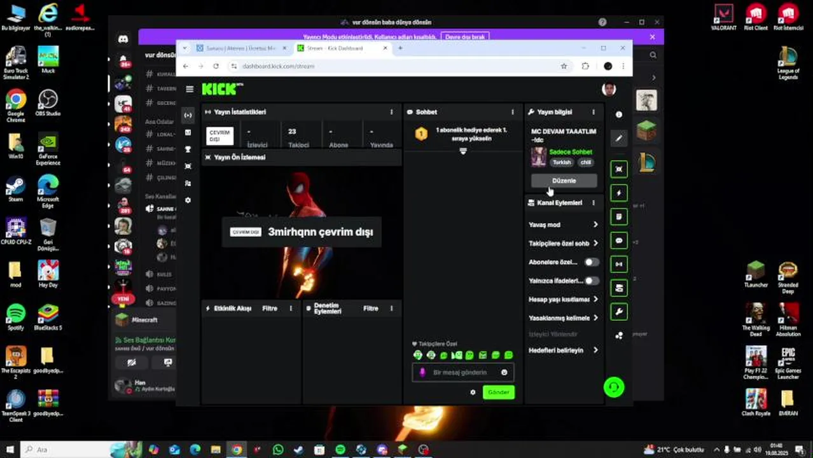Toggle the wrench widget in right toolbar
This screenshot has width=813, height=458.
point(619,312)
